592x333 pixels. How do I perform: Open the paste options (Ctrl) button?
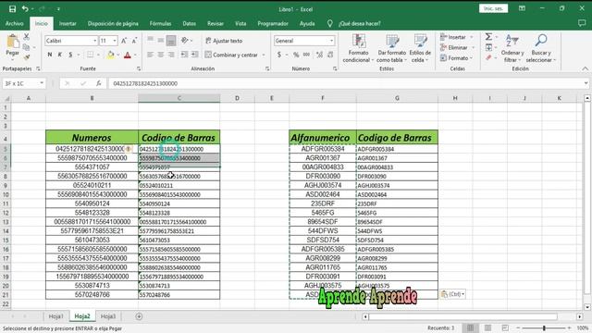(452, 294)
